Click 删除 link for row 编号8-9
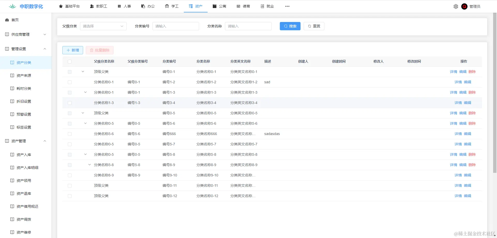The width and height of the screenshot is (497, 238). (472, 165)
